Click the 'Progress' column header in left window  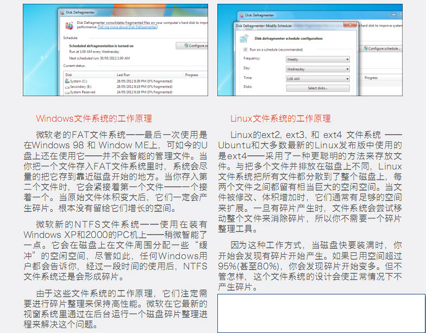[x=191, y=75]
